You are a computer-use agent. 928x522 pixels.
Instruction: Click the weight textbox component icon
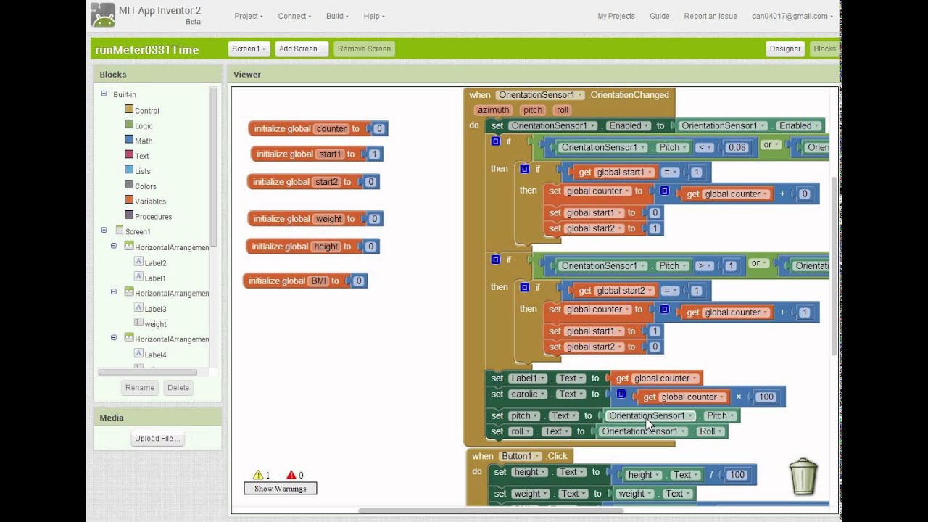138,323
